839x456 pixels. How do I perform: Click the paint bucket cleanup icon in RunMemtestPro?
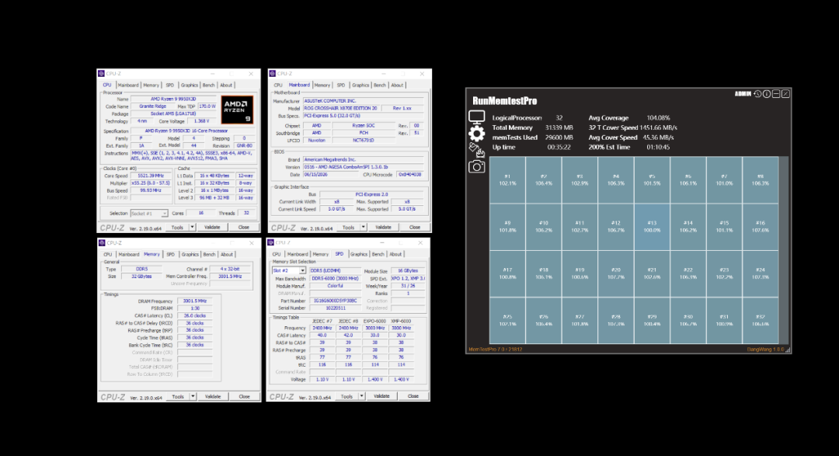click(477, 150)
